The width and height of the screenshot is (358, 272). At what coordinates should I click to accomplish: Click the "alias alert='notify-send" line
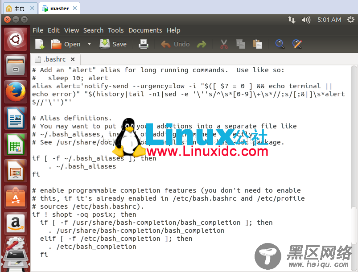(182, 86)
